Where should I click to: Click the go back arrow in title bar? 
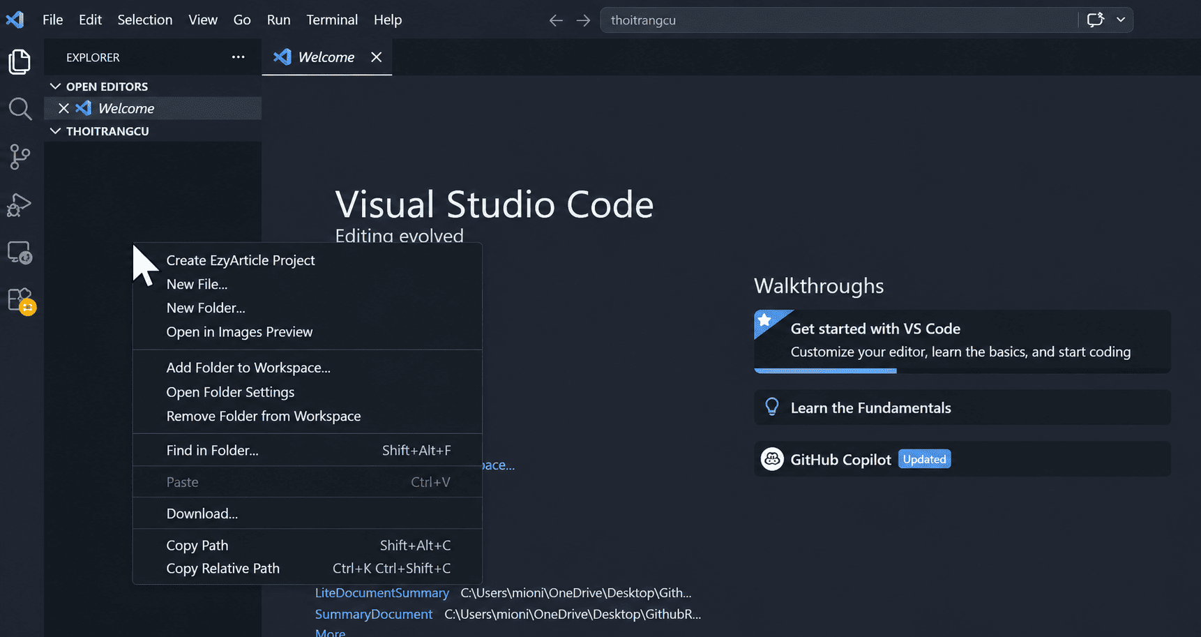[x=556, y=20]
